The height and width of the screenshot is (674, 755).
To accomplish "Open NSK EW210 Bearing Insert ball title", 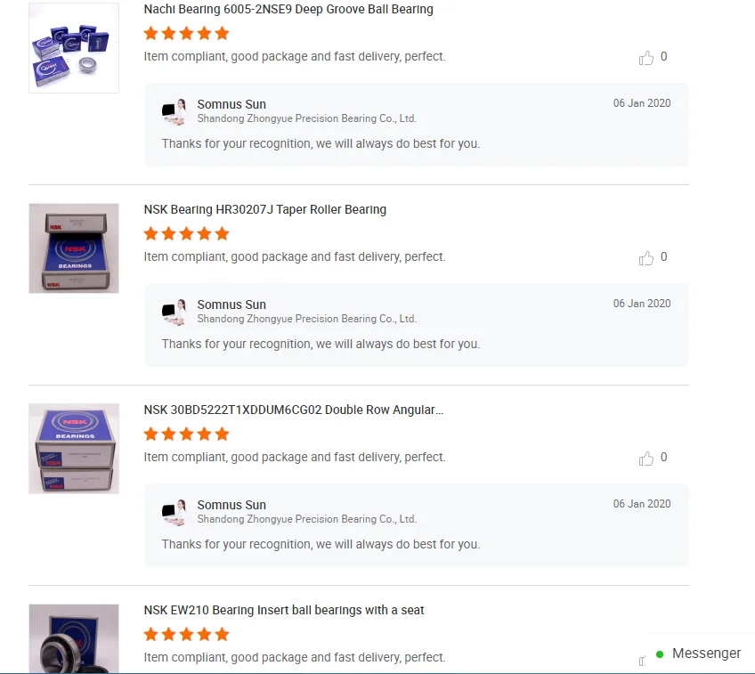I will pos(284,610).
